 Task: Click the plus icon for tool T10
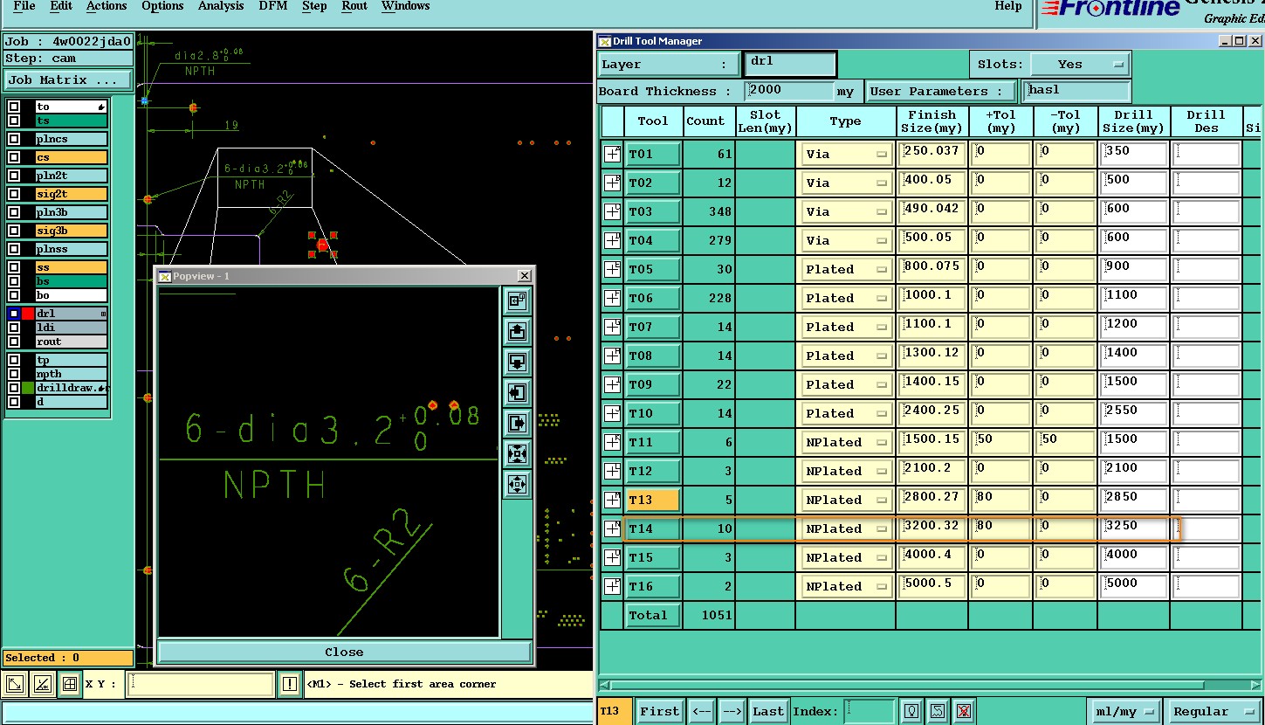[613, 414]
